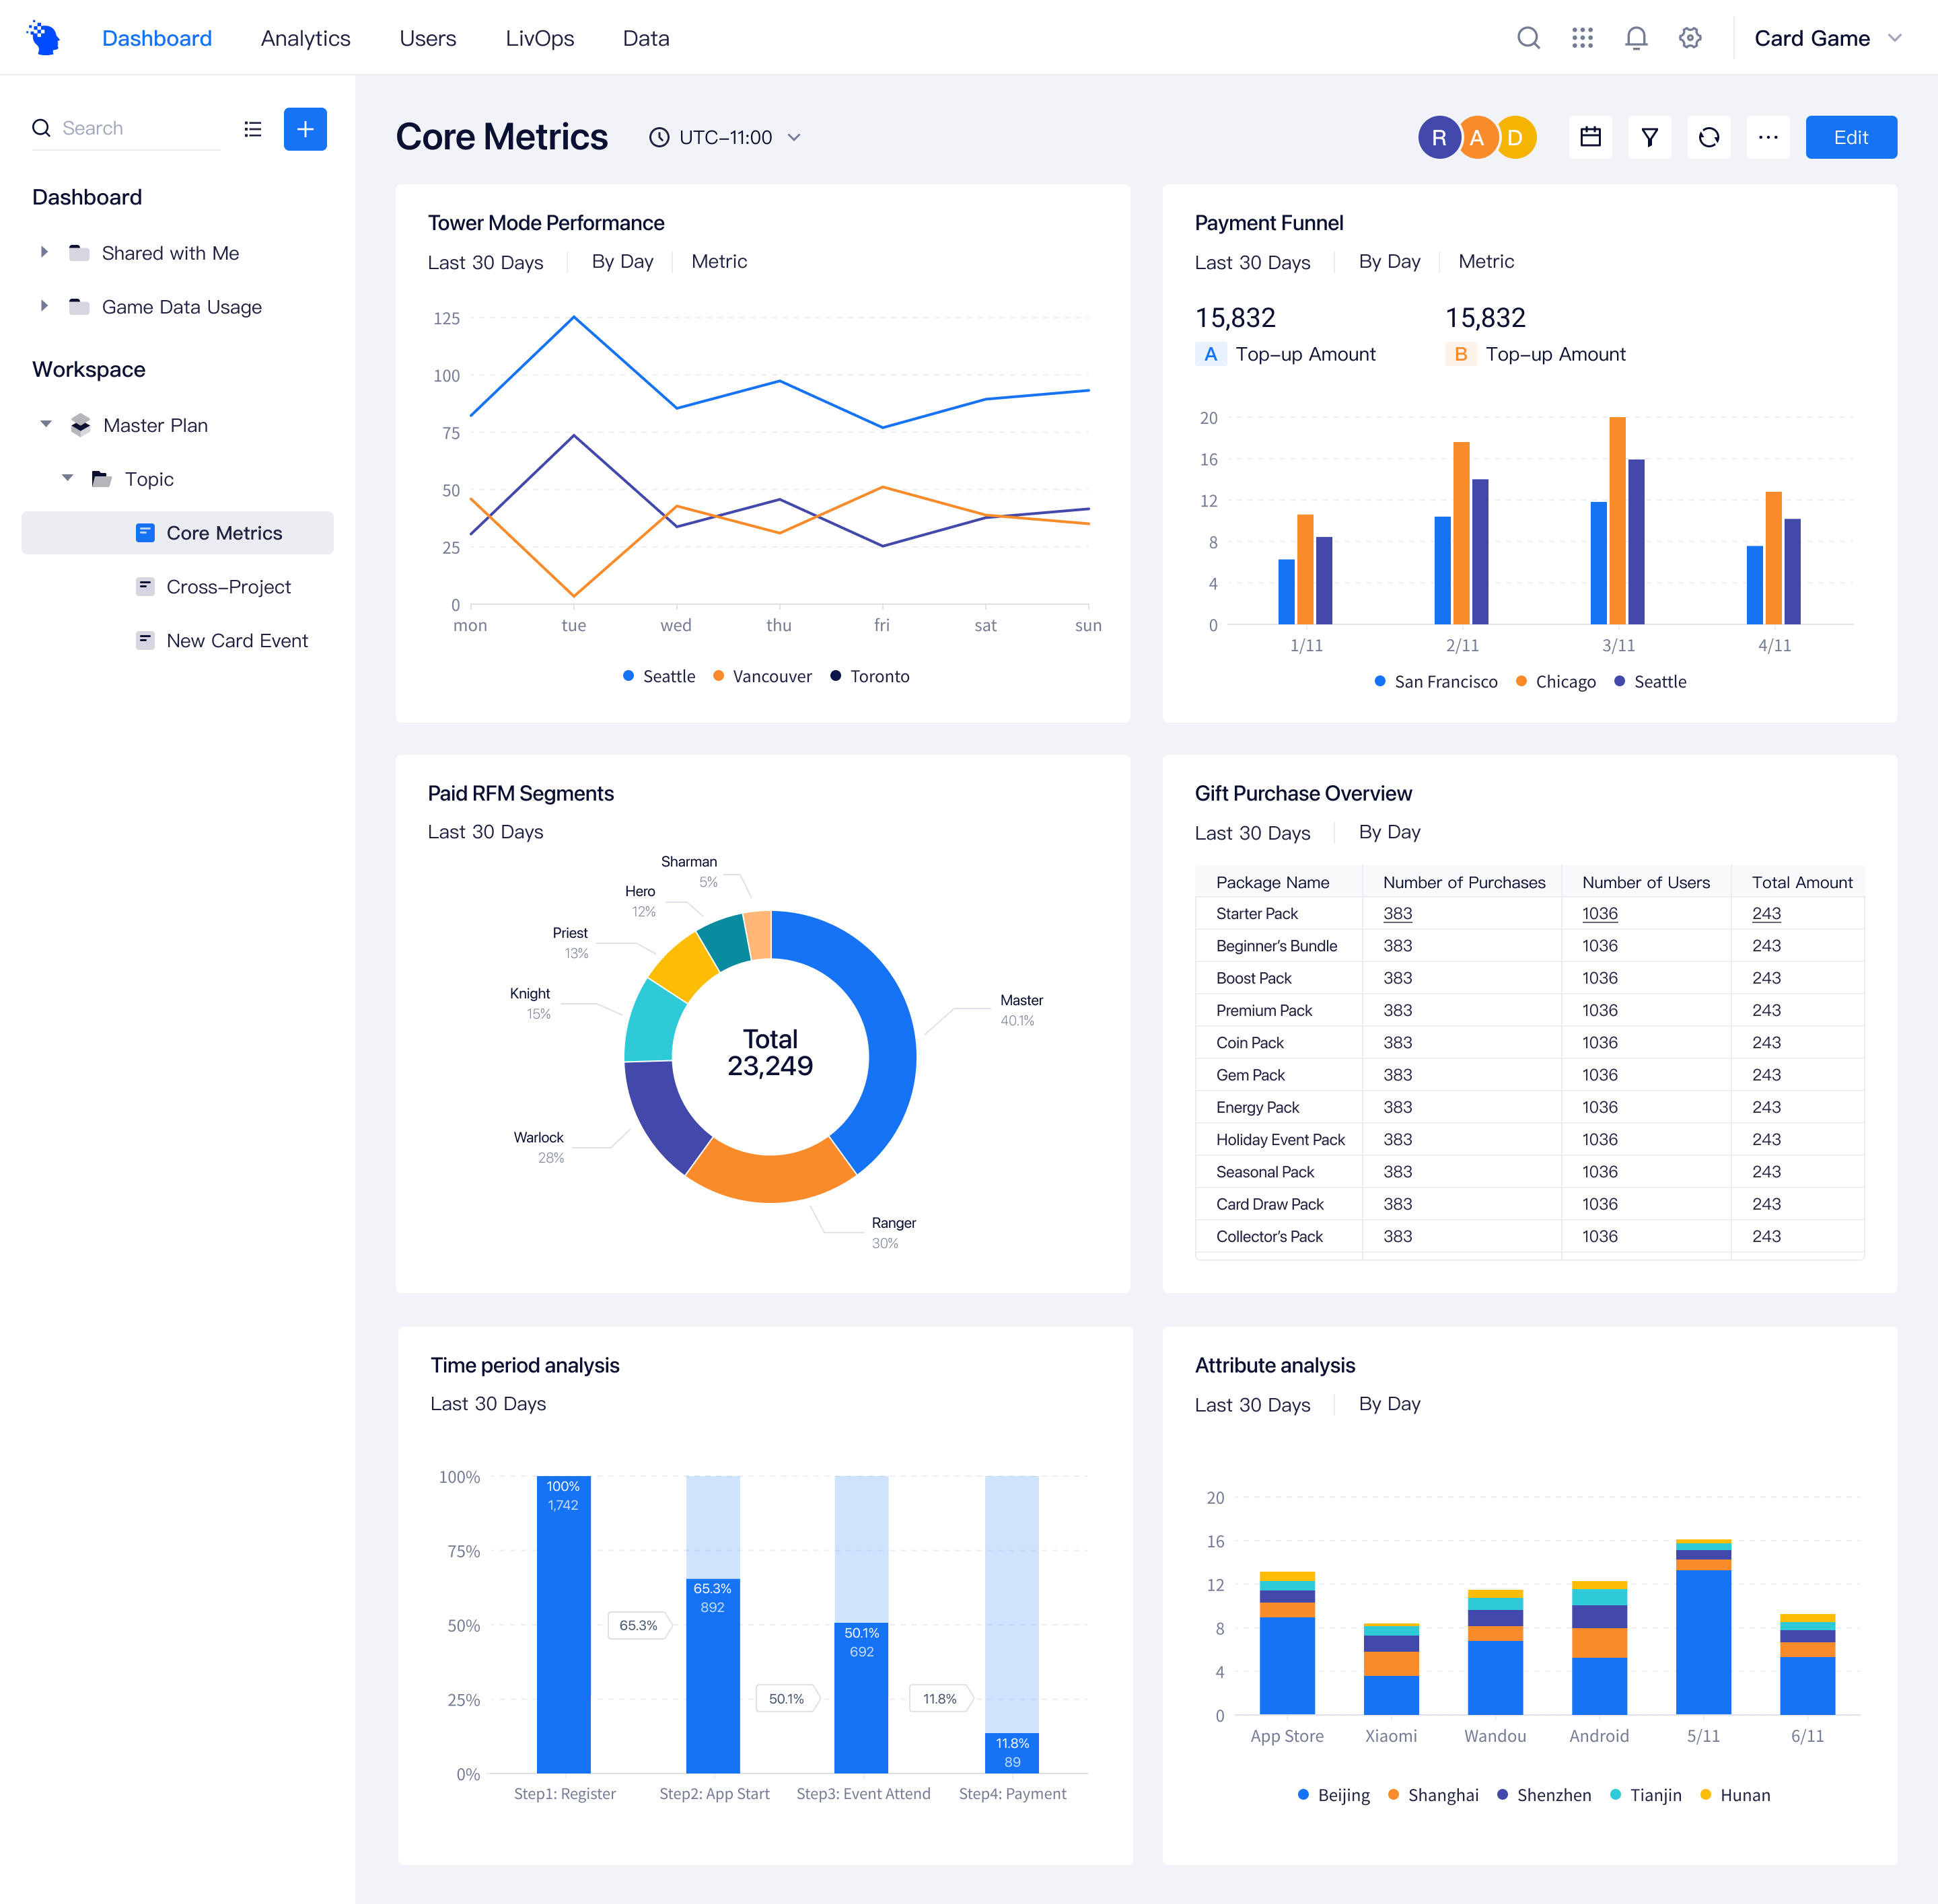Open the notifications bell
The width and height of the screenshot is (1938, 1904).
[x=1637, y=37]
